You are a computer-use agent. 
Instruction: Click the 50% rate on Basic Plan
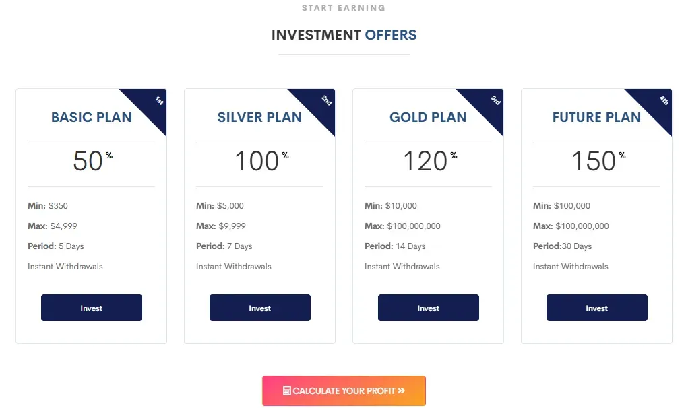point(91,161)
